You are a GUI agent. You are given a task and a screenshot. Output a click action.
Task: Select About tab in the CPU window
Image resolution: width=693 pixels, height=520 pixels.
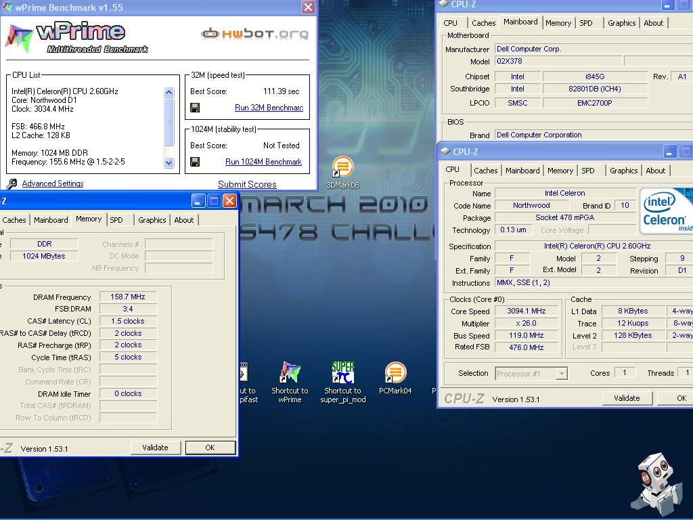655,171
